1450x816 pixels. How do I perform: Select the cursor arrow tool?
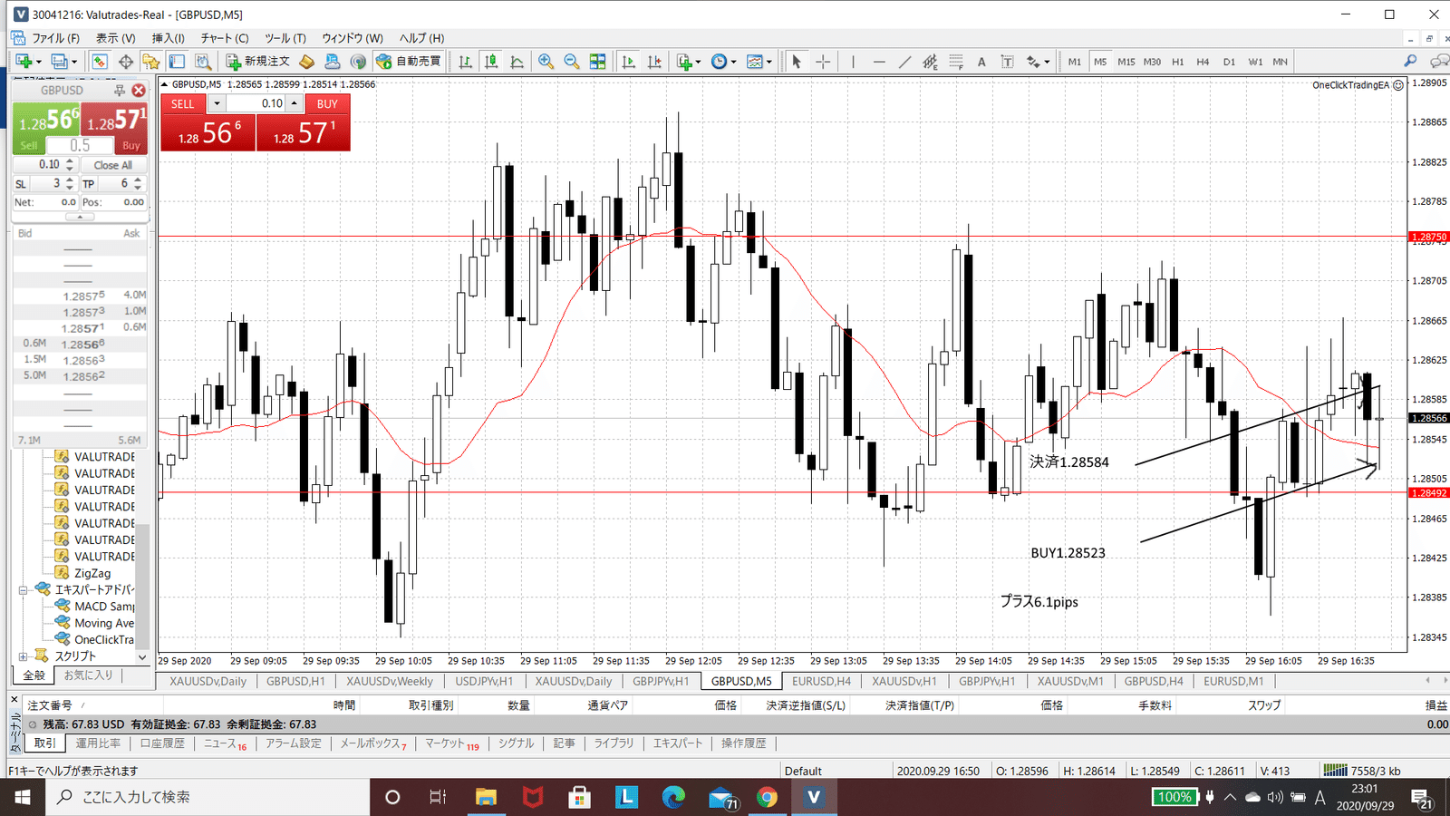[796, 62]
